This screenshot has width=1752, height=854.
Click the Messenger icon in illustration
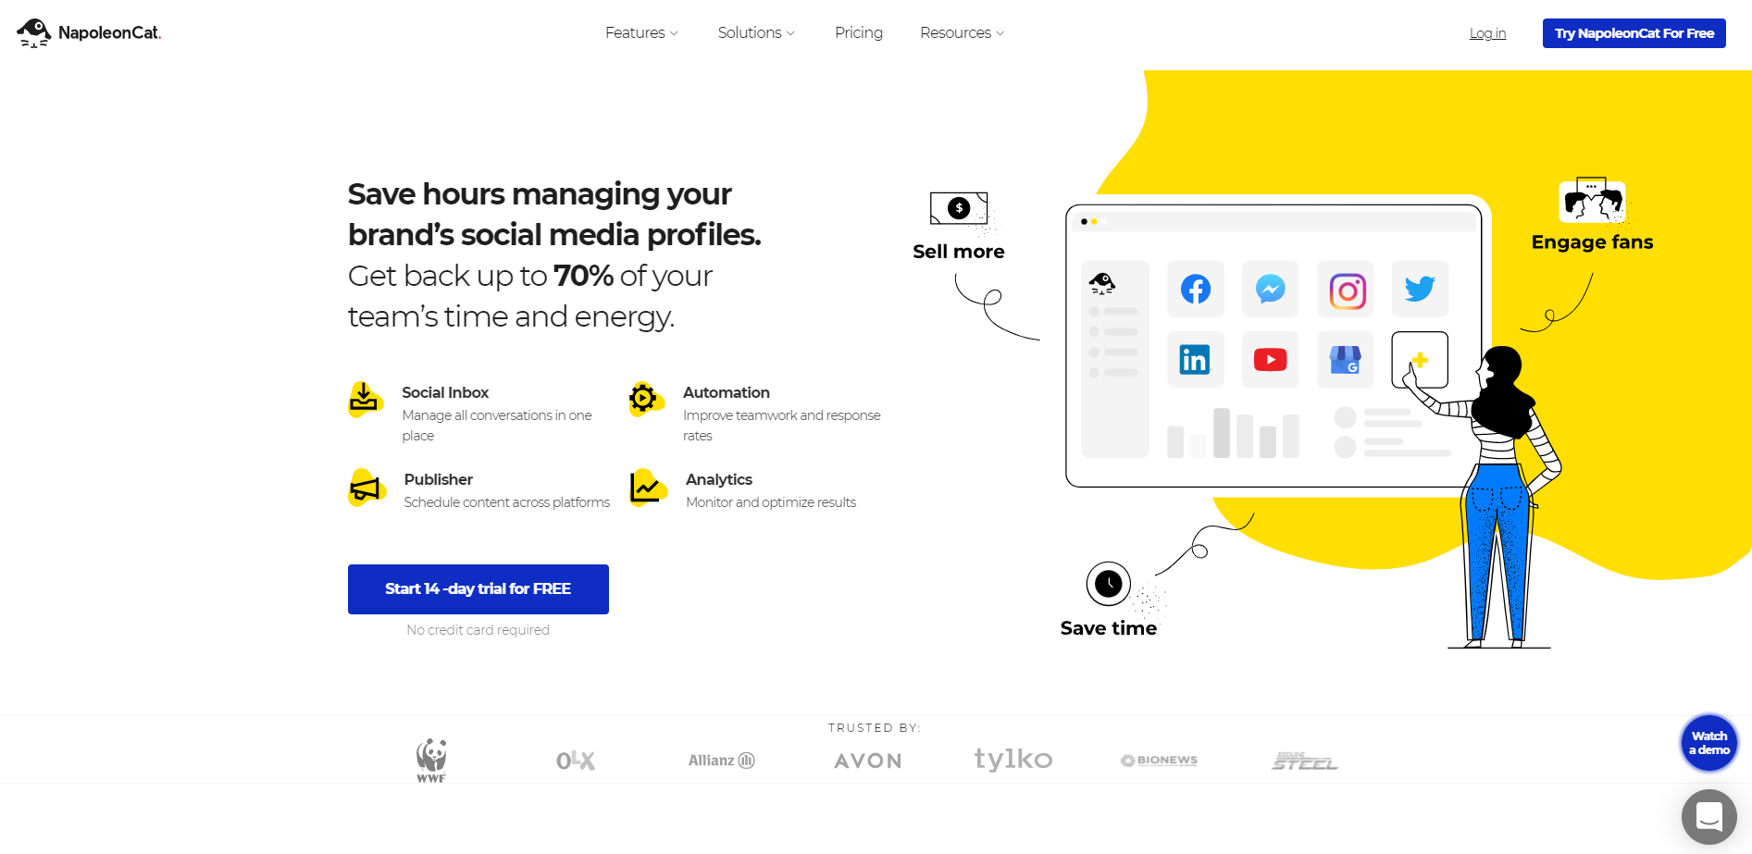pos(1271,290)
